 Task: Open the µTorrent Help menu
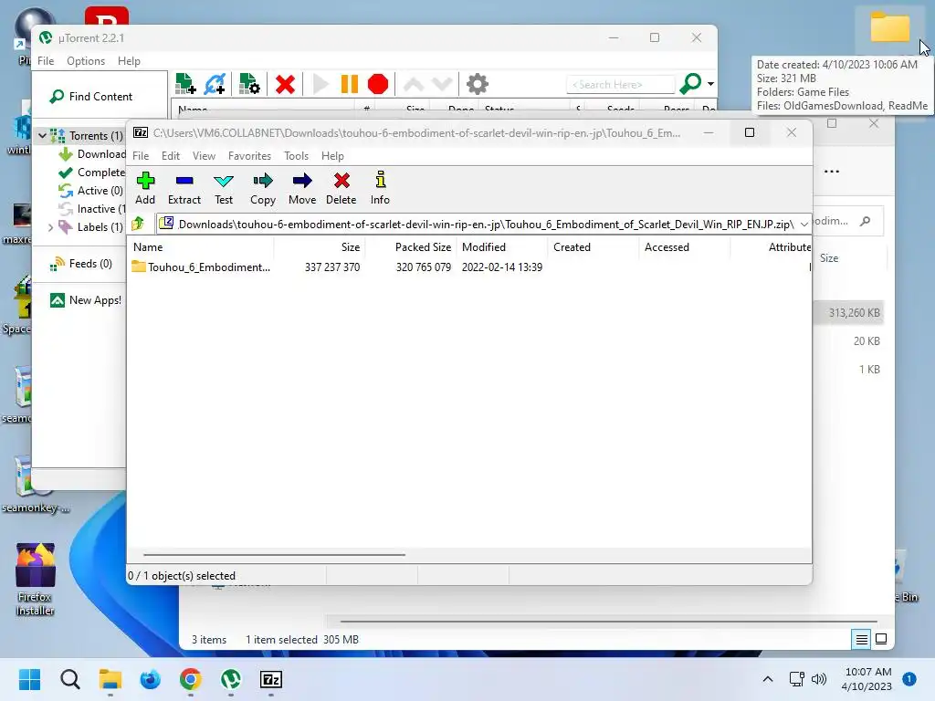click(x=129, y=61)
